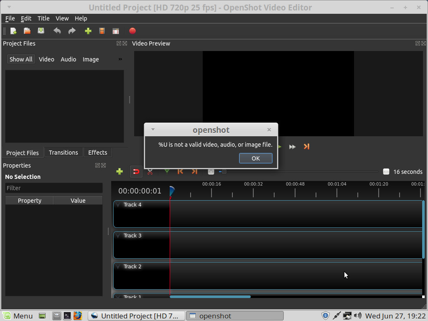Close the Project Files panel

[x=125, y=43]
